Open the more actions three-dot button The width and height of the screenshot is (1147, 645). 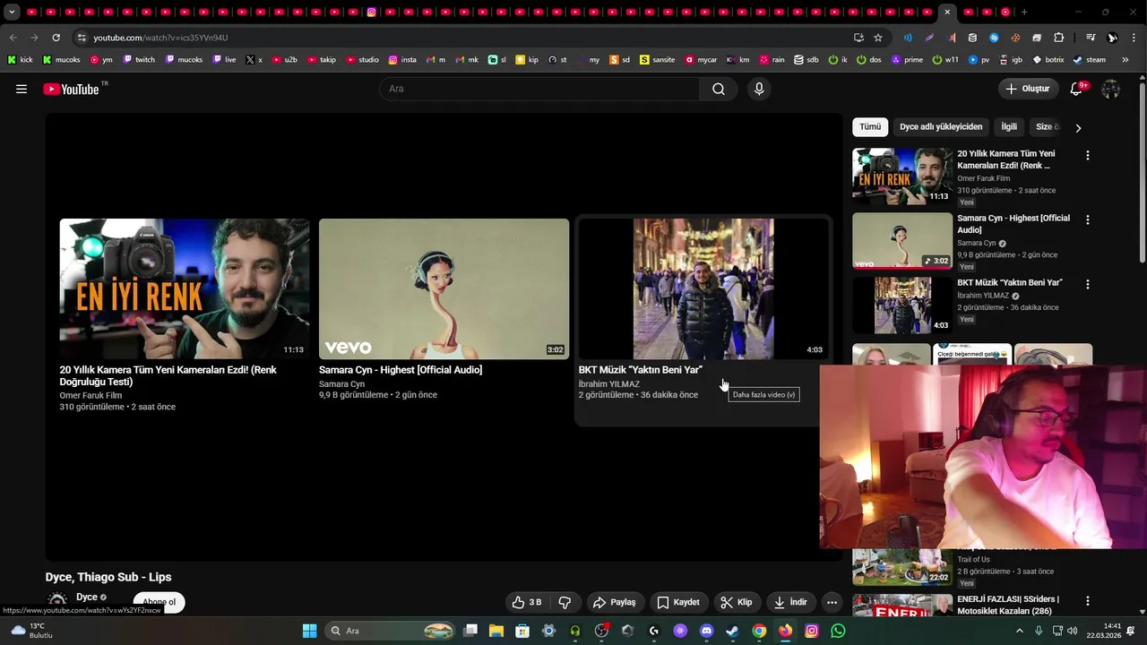(x=832, y=602)
